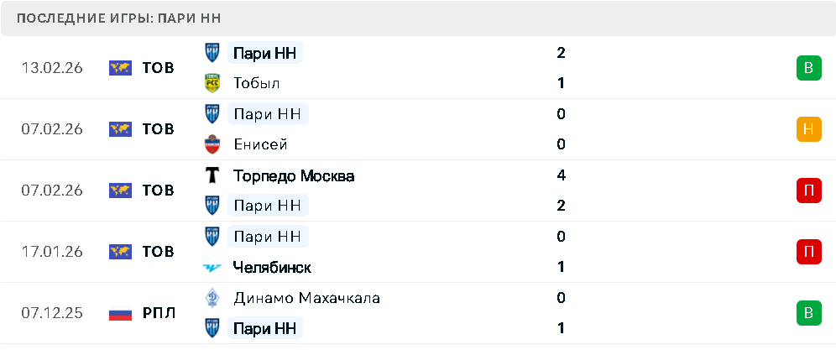Click the green В badge for Тобыл match
This screenshot has height=350, width=836.
click(808, 68)
